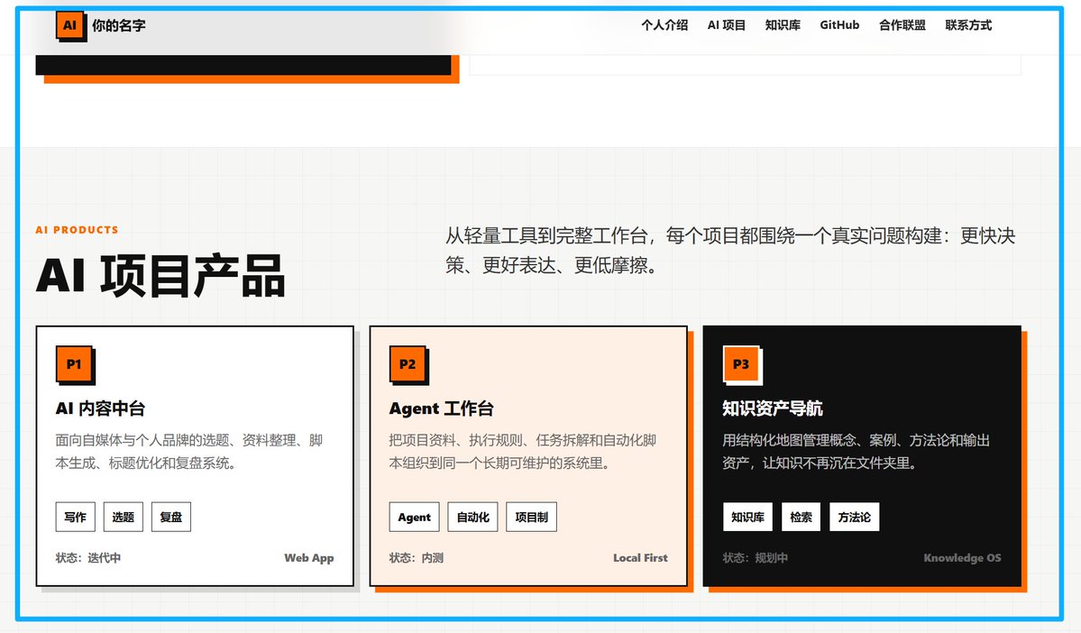Click the Agent 工作台 card description text
Screen dimensions: 1081x633
[x=523, y=452]
